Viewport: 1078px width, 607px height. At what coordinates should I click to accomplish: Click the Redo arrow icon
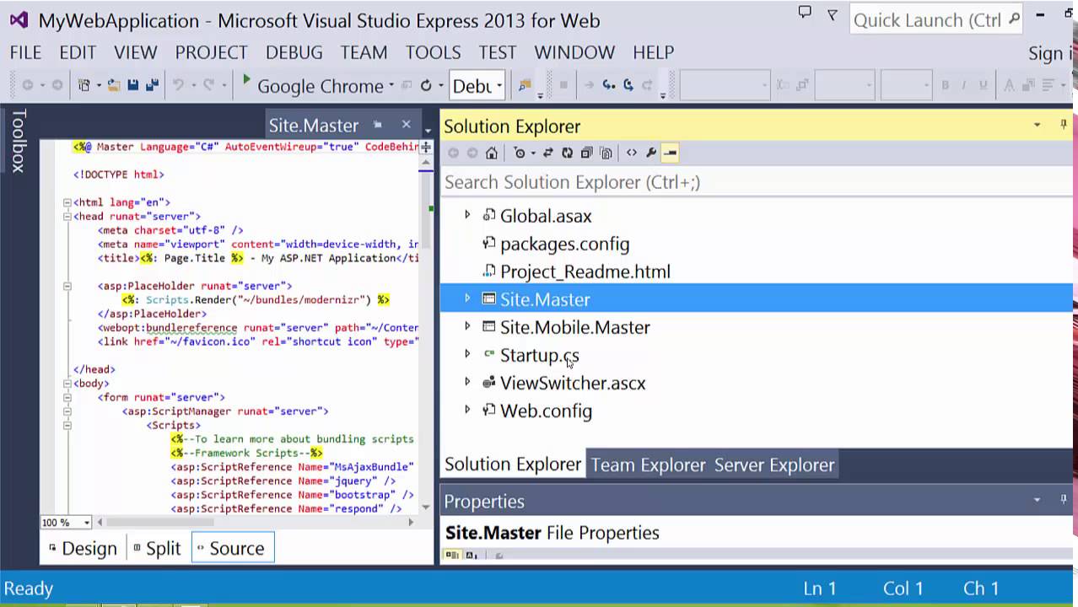[208, 85]
